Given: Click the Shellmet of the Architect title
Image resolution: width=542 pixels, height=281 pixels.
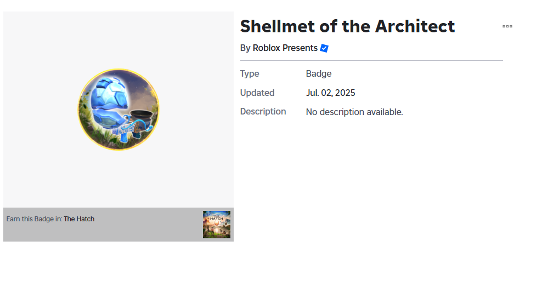Looking at the screenshot, I should point(347,26).
